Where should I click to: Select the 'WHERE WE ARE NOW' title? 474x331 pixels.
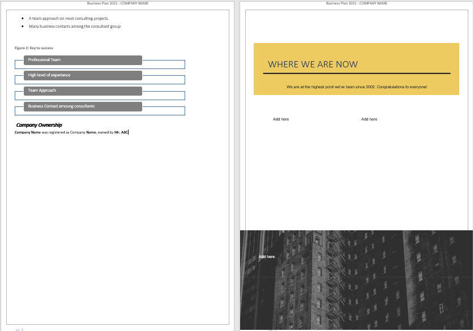coord(313,65)
